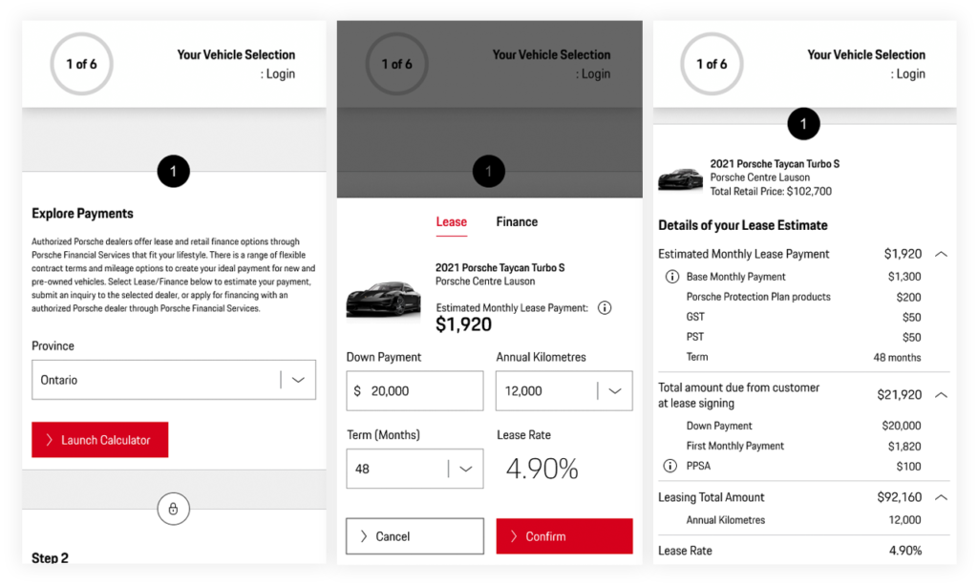Collapse the Leasing Total Amount section
978x585 pixels.
(x=941, y=497)
